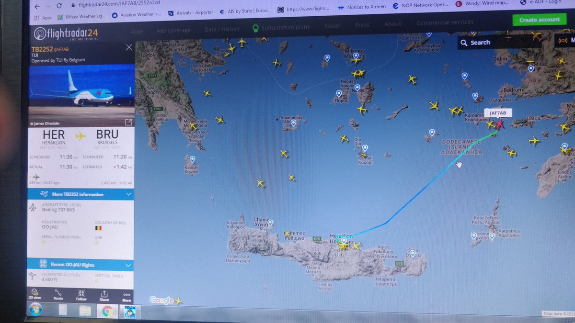Click the browser back arrow
Image resolution: width=575 pixels, height=323 pixels.
tap(37, 6)
